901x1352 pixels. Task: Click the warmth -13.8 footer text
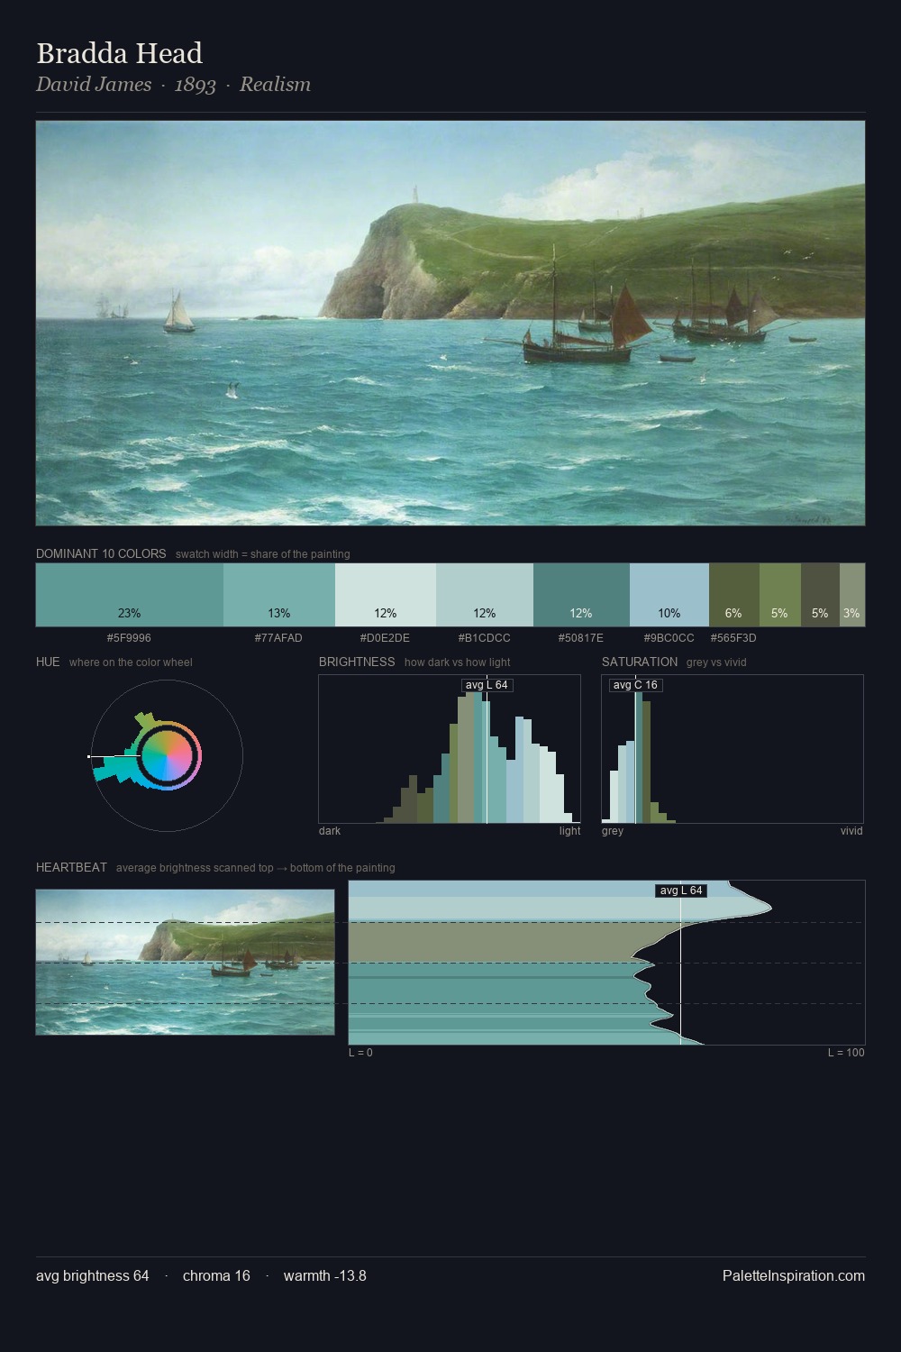tap(325, 1275)
